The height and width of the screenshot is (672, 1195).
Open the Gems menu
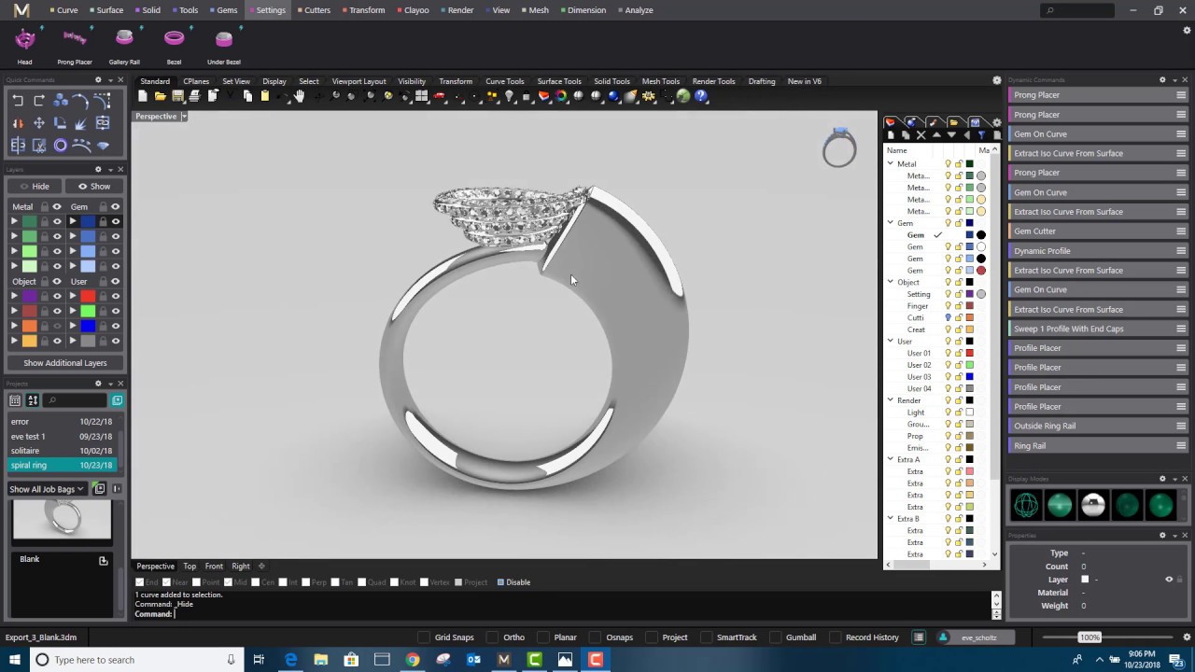[226, 10]
